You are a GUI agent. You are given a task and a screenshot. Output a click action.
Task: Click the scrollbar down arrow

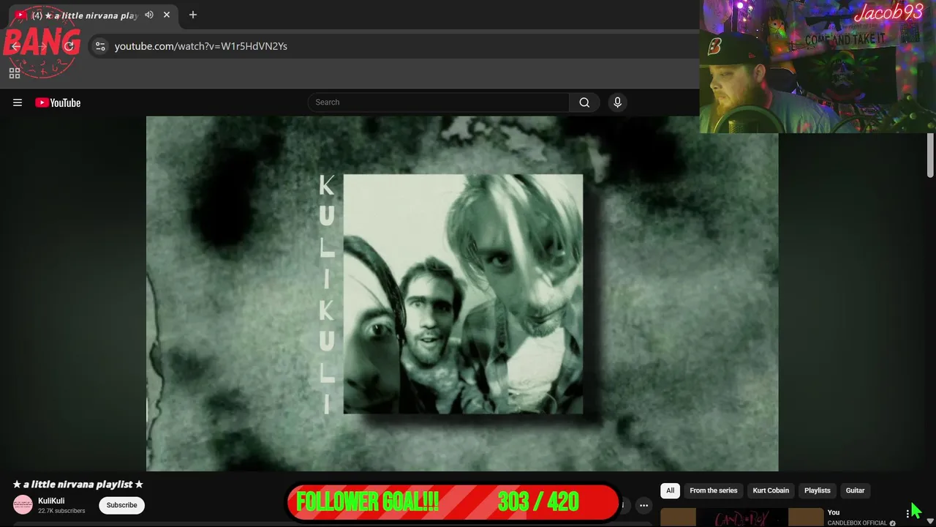(930, 521)
